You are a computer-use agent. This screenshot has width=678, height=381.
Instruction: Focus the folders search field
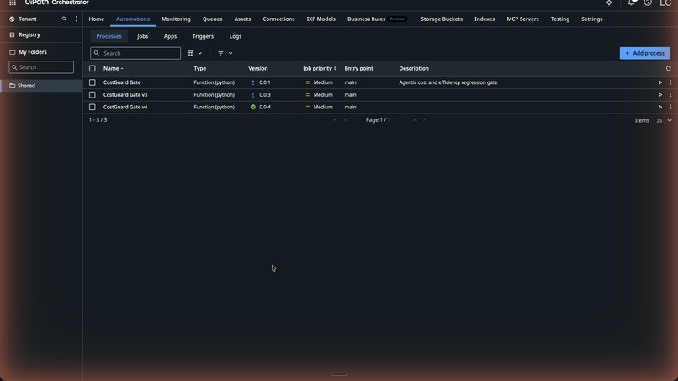41,67
